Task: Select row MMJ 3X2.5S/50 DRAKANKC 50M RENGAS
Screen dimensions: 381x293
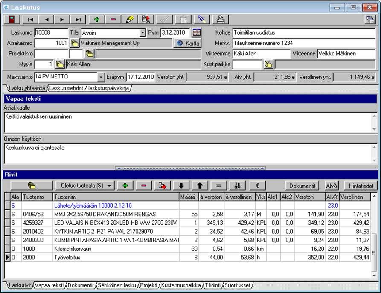Action: [188, 214]
